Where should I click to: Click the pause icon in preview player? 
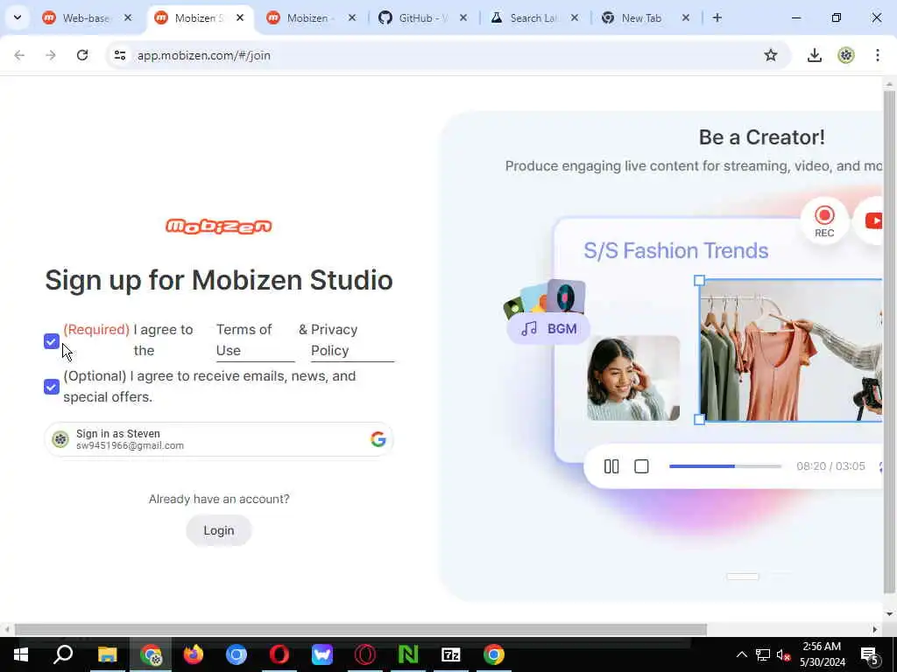pyautogui.click(x=611, y=467)
